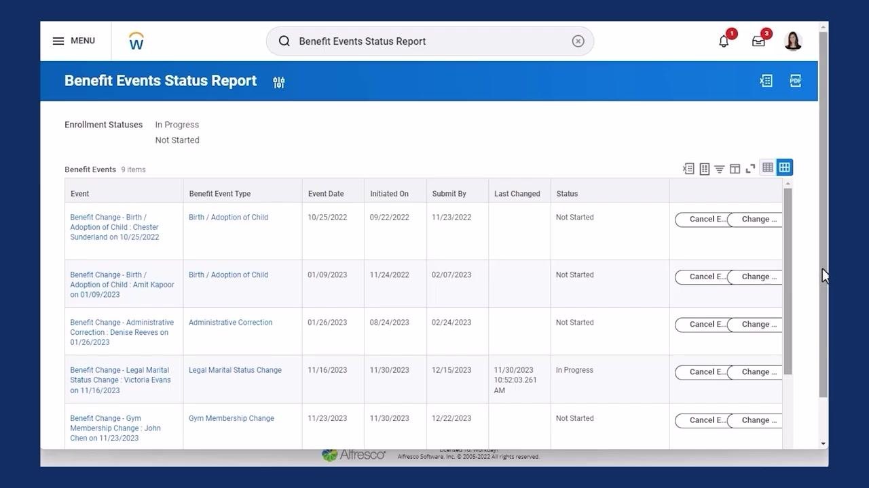The height and width of the screenshot is (488, 869).
Task: Go to the Workday home logo
Action: coord(136,41)
